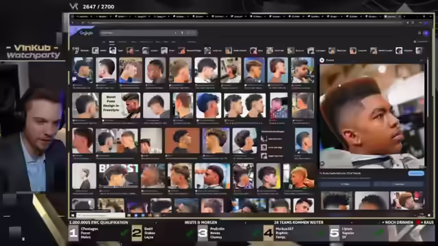Open the first related image below preview
The width and height of the screenshot is (438, 246).
pos(336,200)
